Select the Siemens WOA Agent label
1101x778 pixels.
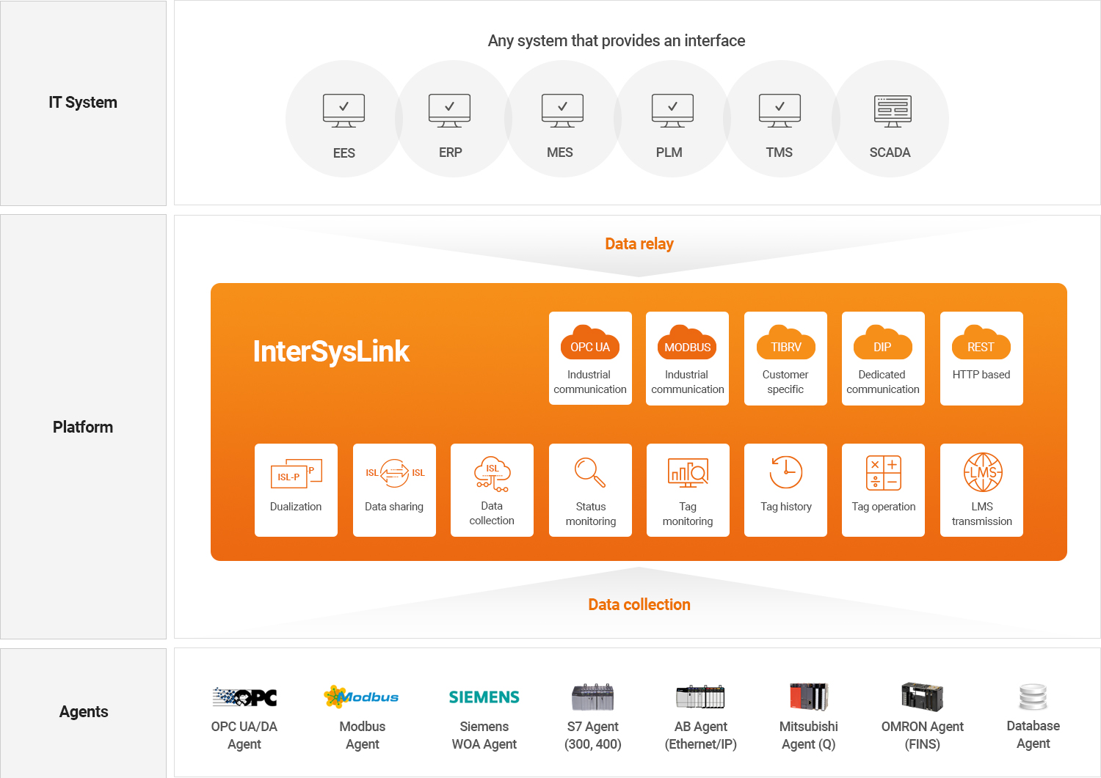coord(484,735)
